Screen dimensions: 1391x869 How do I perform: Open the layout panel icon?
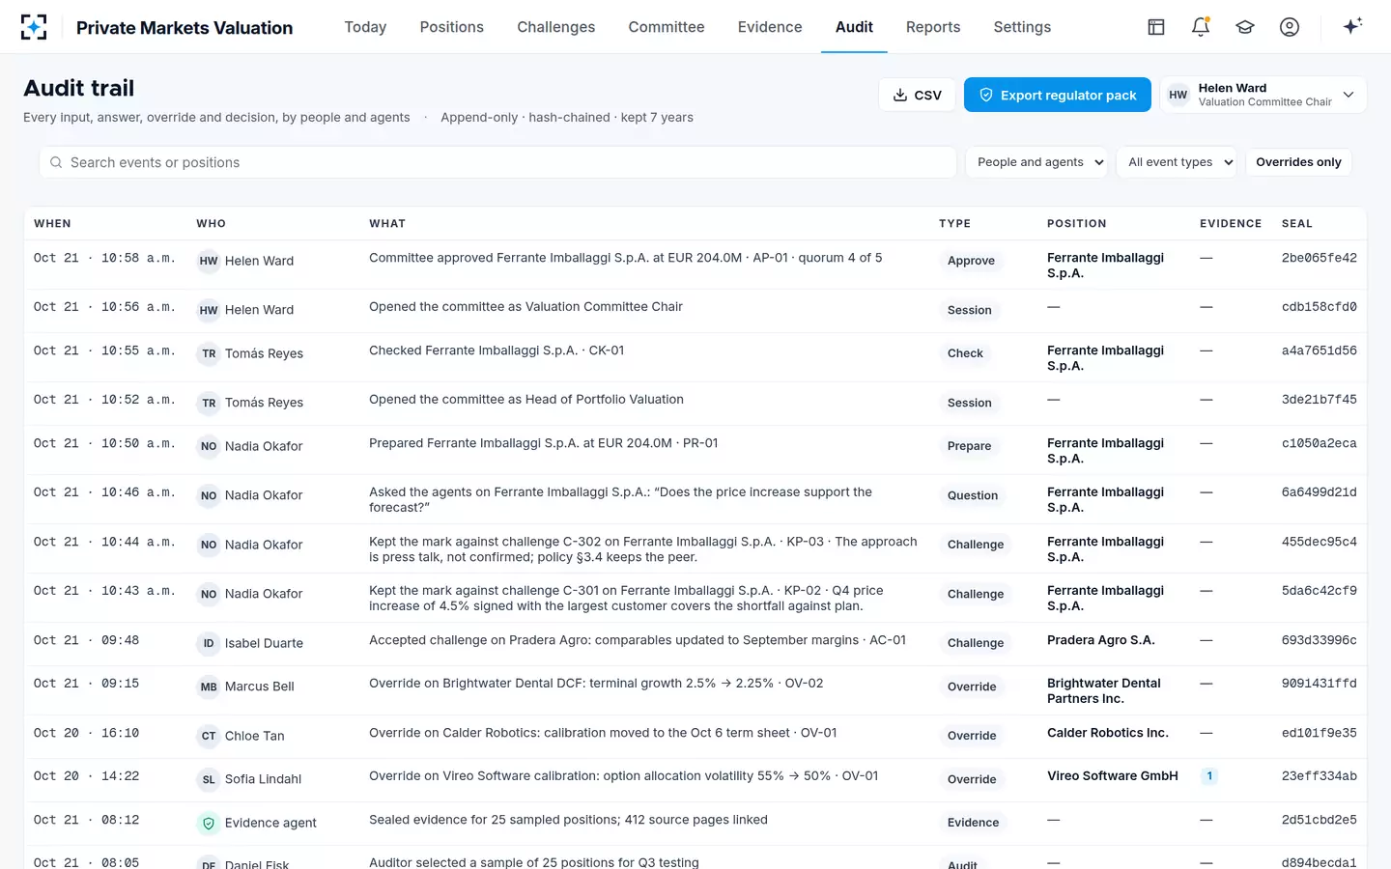pyautogui.click(x=1156, y=27)
